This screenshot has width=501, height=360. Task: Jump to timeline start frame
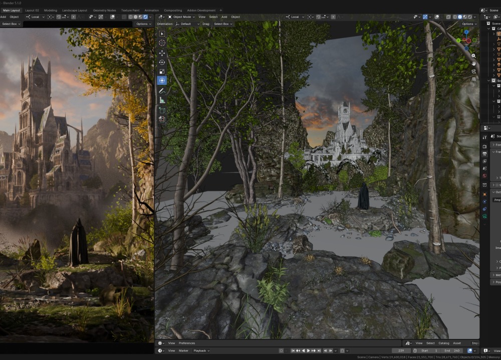point(293,350)
